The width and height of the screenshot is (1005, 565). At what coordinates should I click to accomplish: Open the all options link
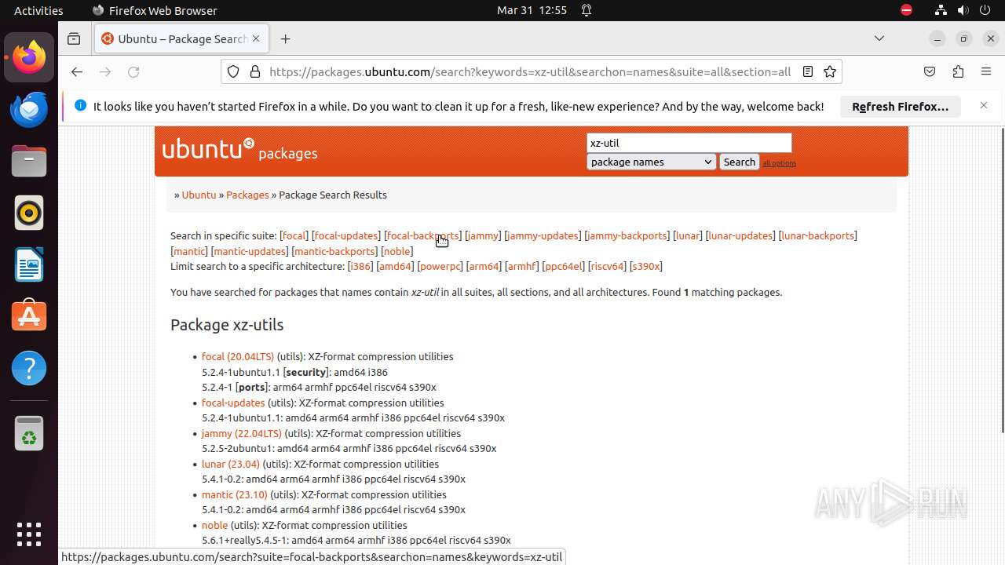tap(779, 163)
